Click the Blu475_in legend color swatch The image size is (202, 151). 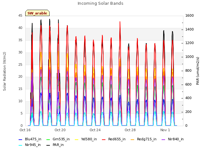tap(21, 140)
